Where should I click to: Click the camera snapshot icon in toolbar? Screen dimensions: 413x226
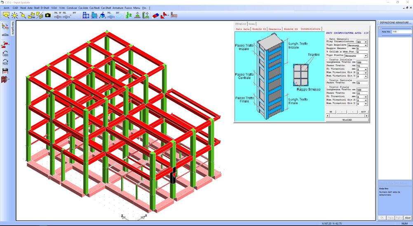[x=48, y=15]
